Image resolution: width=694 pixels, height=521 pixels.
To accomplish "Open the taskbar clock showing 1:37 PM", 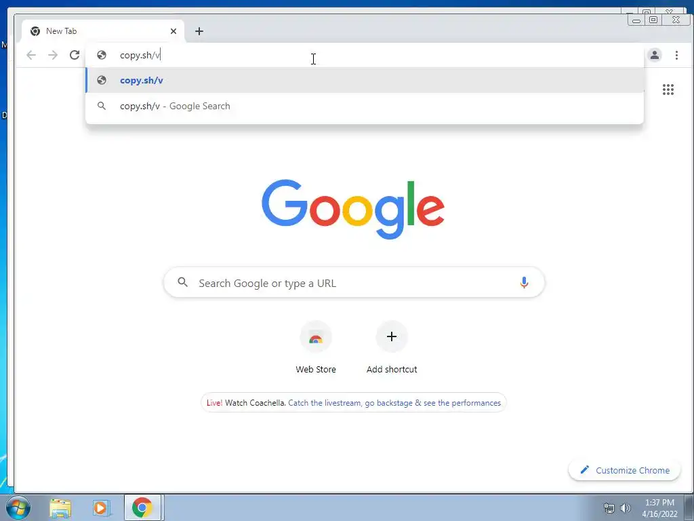I will 659,508.
